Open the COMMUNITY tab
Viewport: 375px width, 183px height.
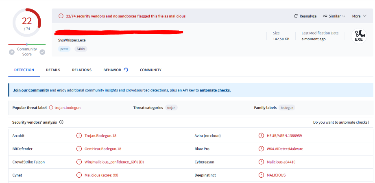point(150,70)
